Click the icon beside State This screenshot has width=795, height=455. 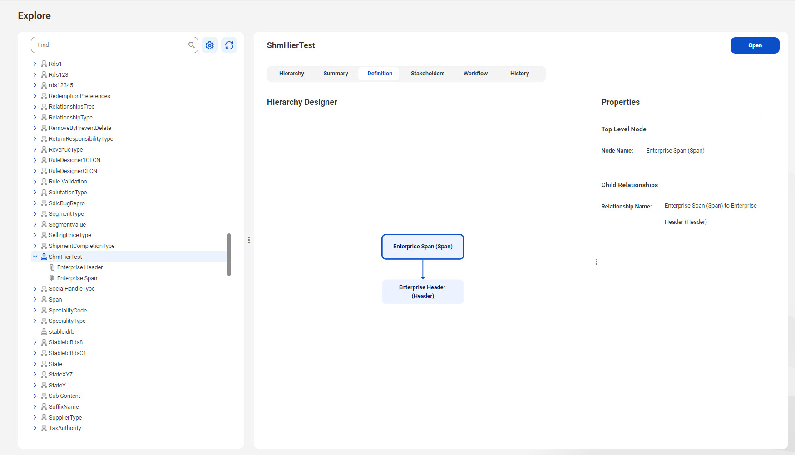click(44, 364)
